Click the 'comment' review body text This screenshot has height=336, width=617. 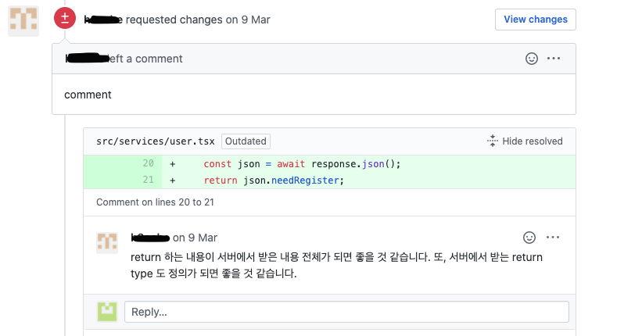[88, 95]
